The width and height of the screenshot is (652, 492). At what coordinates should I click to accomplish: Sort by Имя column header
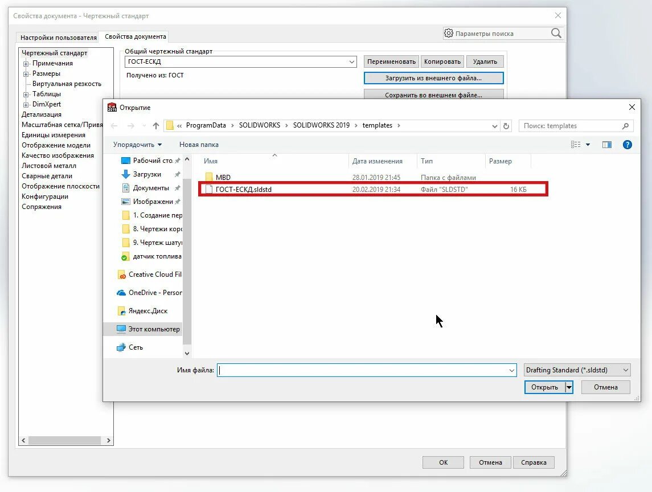274,161
